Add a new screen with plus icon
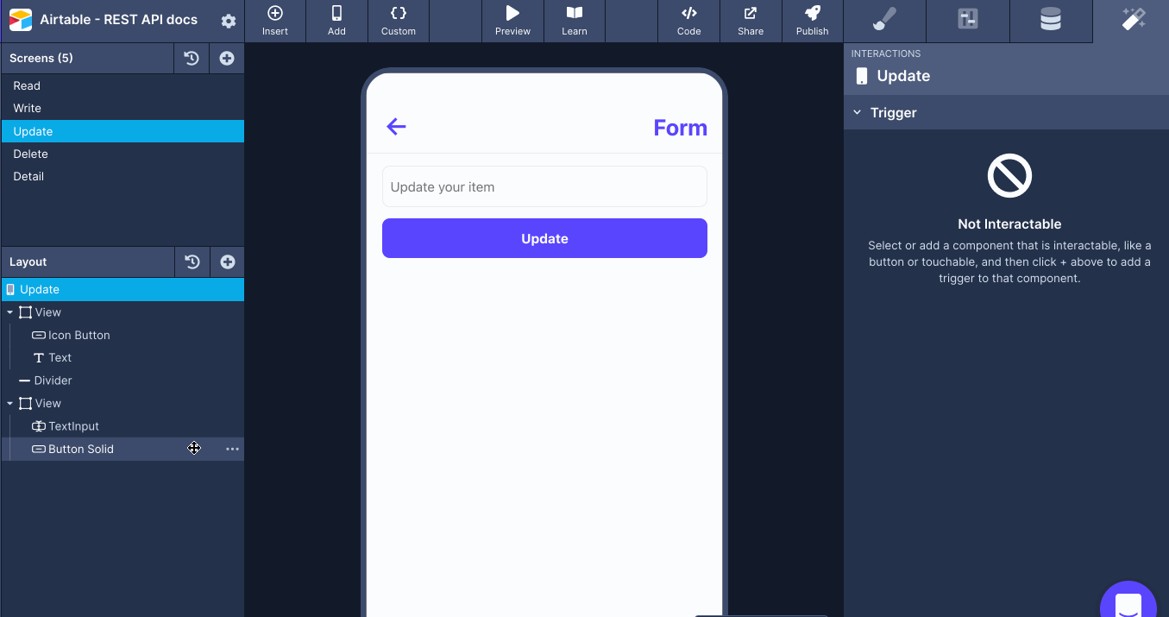Viewport: 1169px width, 617px height. (x=227, y=58)
